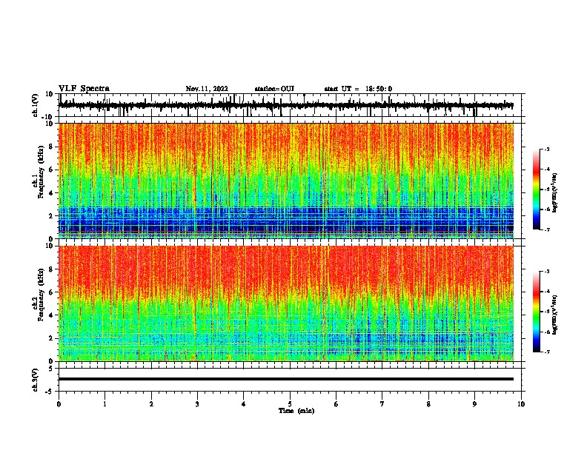Click the ch.2 frequency axis "6" tick label

(51, 292)
